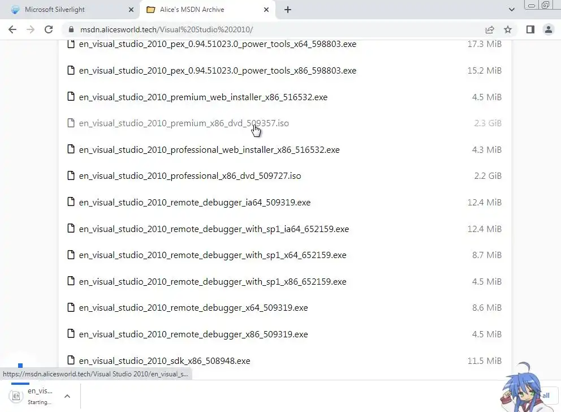
Task: Open the tab search dropdown
Action: pyautogui.click(x=512, y=10)
